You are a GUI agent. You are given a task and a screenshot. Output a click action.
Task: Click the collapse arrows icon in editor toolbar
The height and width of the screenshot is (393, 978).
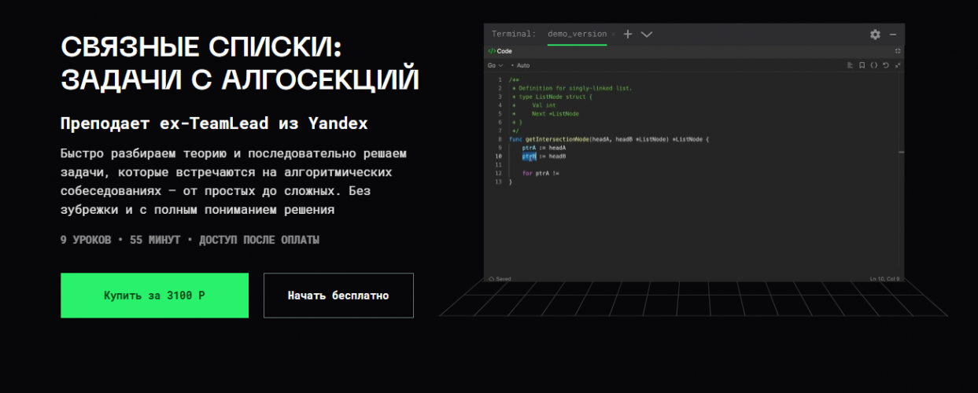pos(898,65)
